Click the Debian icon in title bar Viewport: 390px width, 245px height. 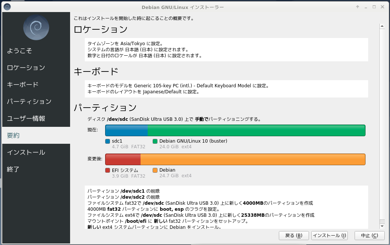point(7,7)
